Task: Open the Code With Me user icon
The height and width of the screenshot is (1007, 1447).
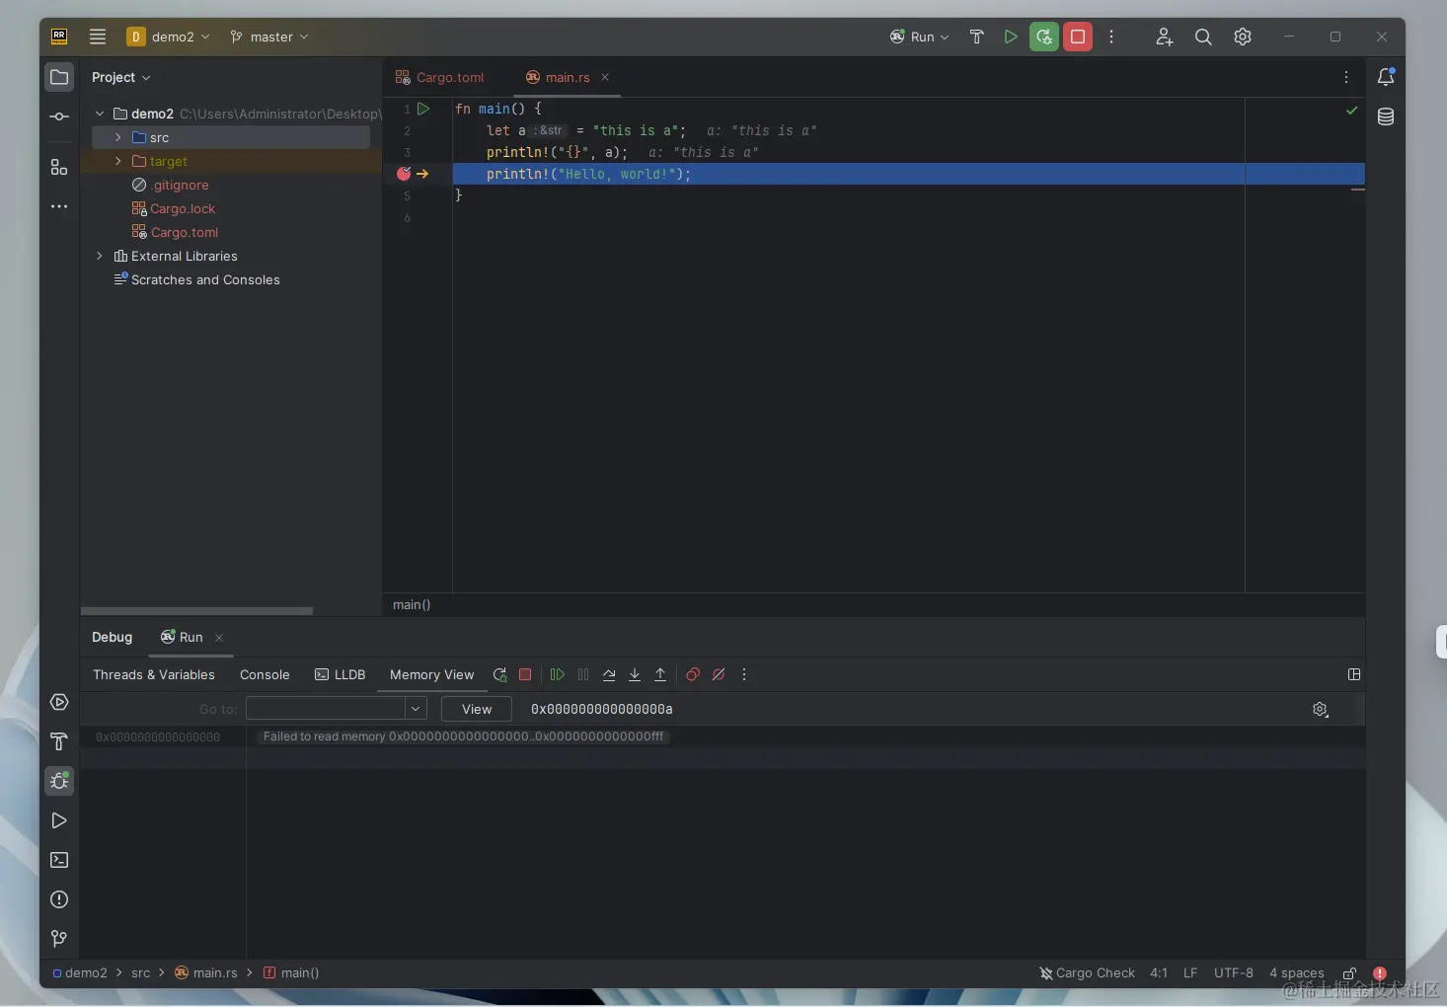Action: coord(1164,37)
